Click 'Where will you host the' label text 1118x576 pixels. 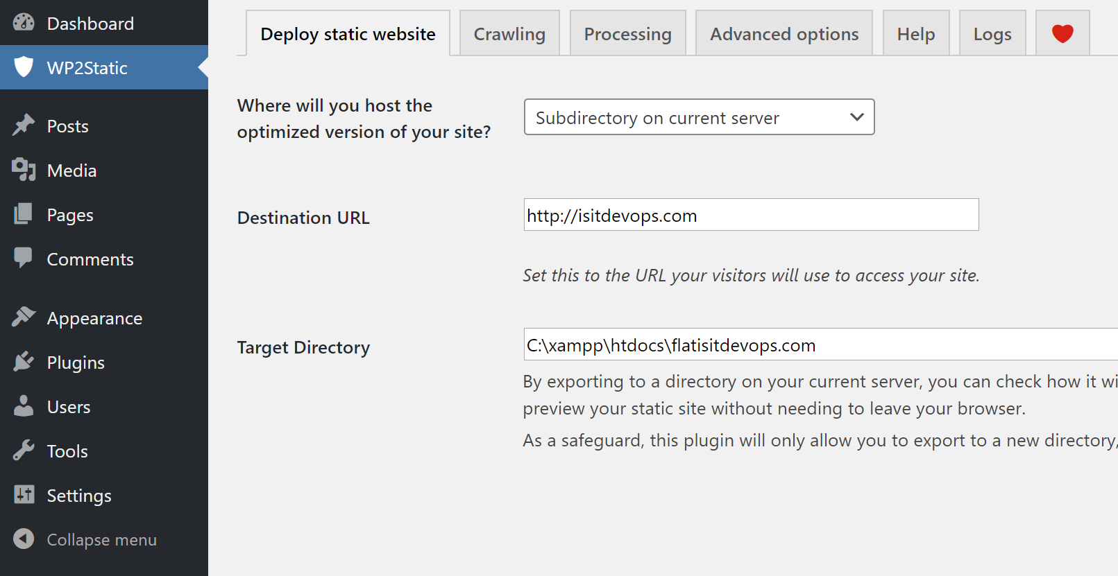[x=334, y=105]
